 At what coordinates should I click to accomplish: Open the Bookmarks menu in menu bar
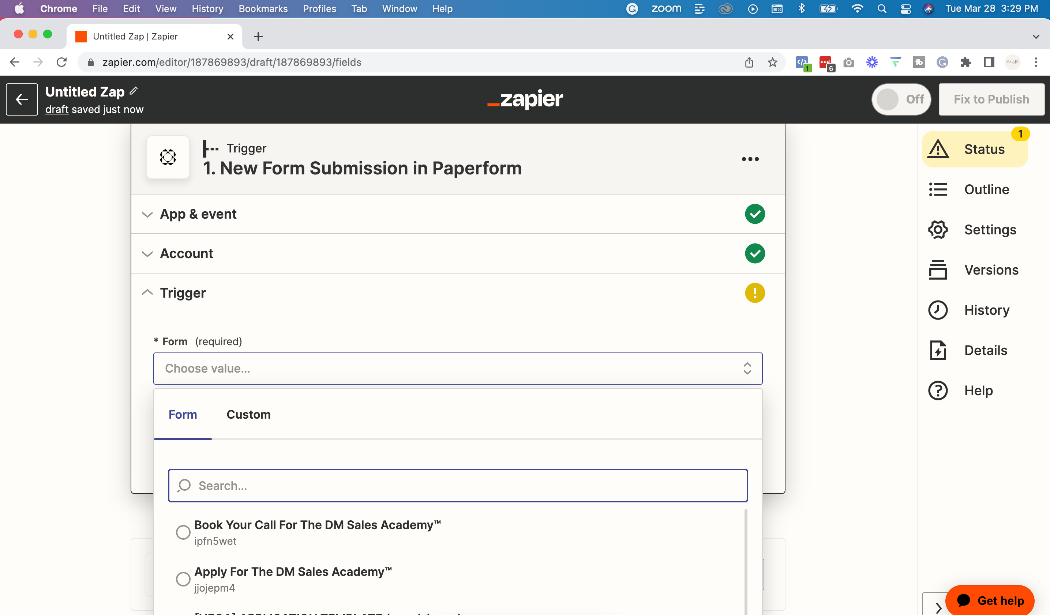pyautogui.click(x=263, y=9)
